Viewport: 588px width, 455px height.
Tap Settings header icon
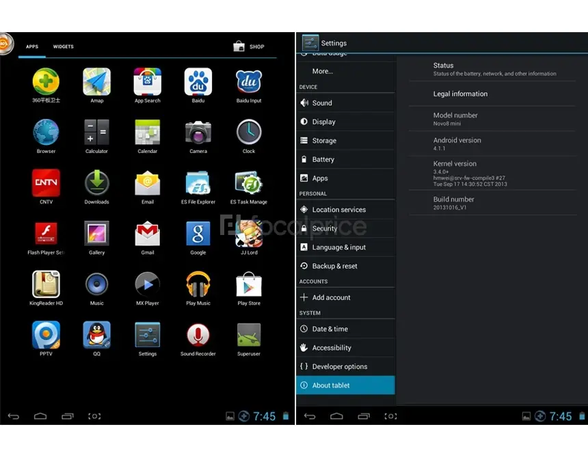click(x=310, y=43)
